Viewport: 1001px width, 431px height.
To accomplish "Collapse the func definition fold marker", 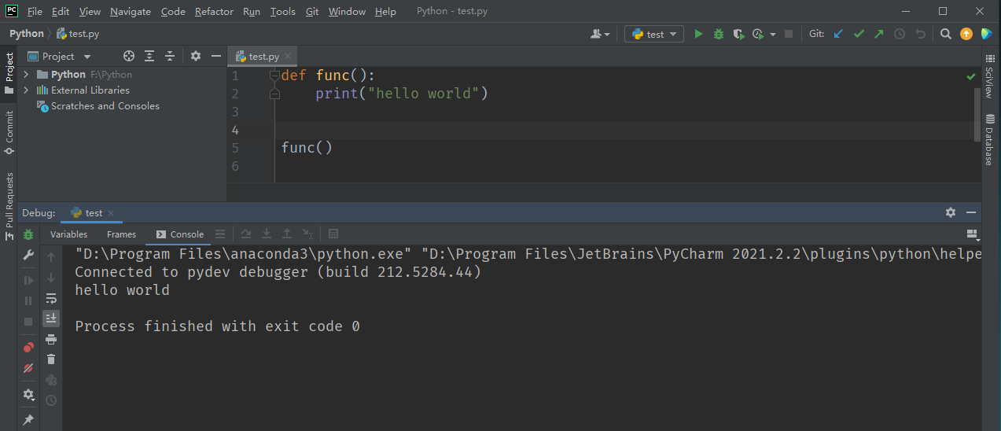I will point(274,76).
